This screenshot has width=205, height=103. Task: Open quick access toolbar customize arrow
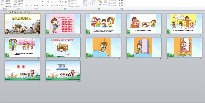point(32,12)
